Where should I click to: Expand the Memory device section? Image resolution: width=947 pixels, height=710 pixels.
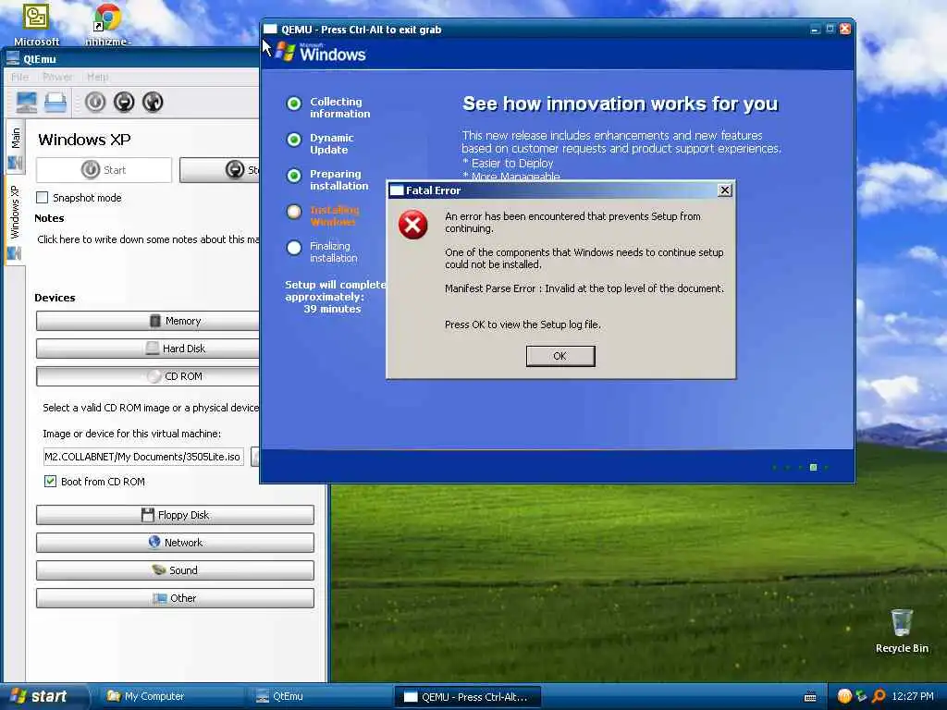pyautogui.click(x=148, y=321)
